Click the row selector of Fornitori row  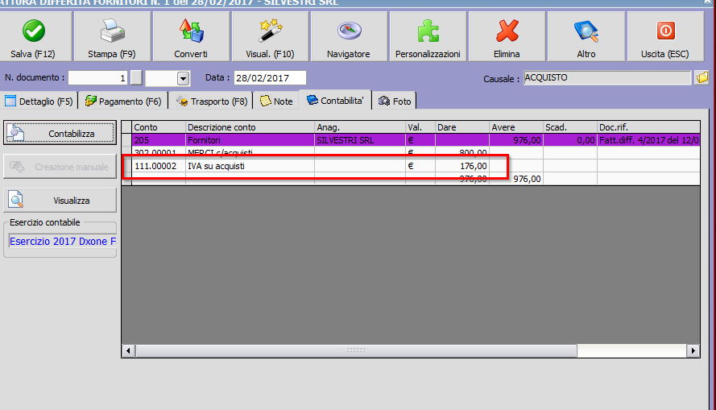tap(126, 140)
